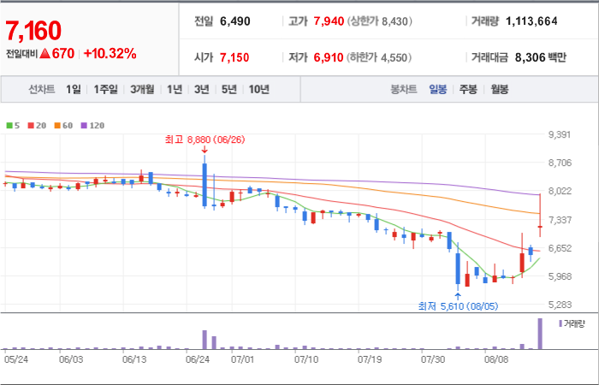This screenshot has height=385, width=599.
Task: Click the 07/01 date axis label
Action: (x=242, y=360)
